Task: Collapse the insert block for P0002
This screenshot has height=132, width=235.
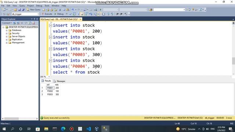Action: point(51,37)
